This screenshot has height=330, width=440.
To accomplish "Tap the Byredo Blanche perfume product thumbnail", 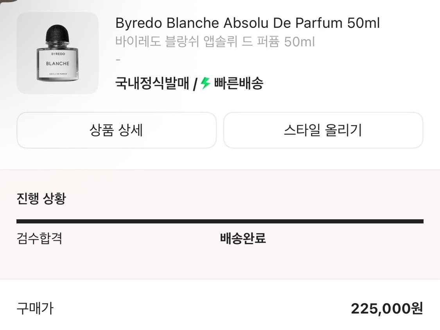I will coord(57,53).
